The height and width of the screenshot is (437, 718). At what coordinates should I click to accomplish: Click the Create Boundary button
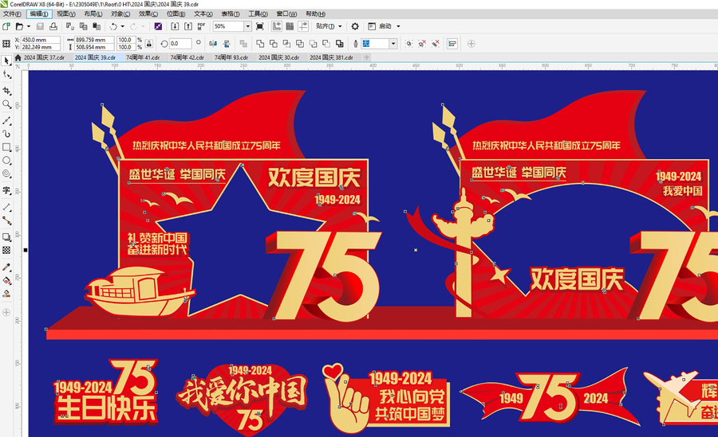click(x=340, y=44)
